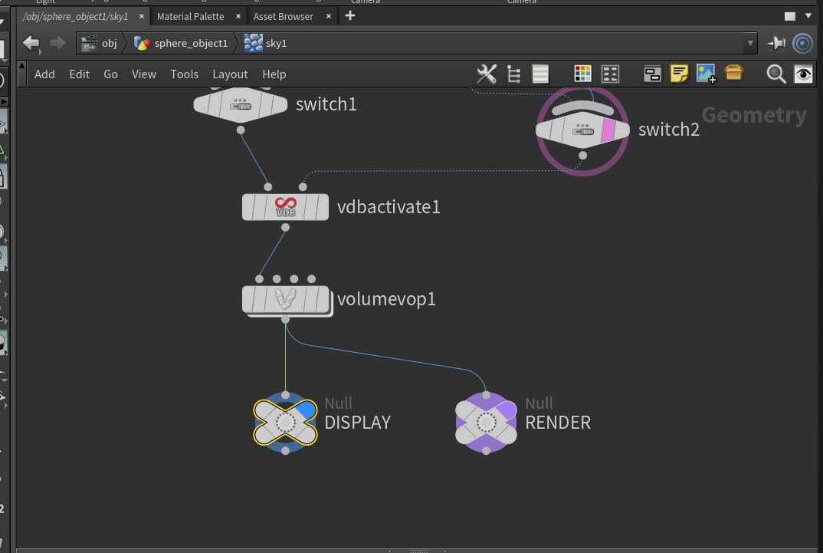Open pane options dropdown arrow

(x=808, y=16)
